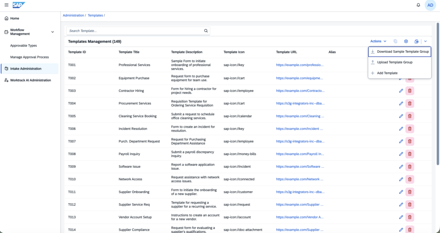Click the Search Template input field

click(x=134, y=31)
